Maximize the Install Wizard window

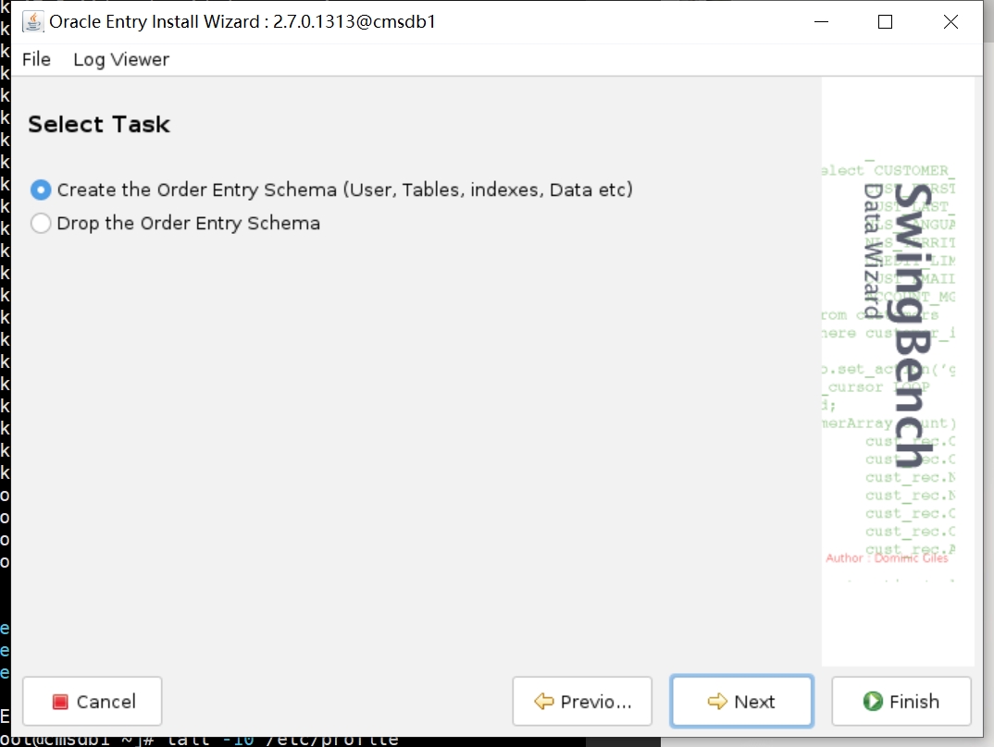point(885,21)
